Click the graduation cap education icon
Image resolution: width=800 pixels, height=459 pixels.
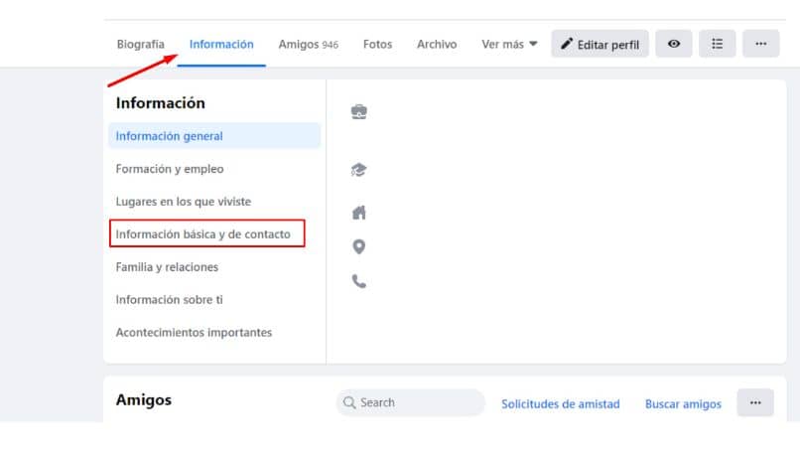[359, 170]
